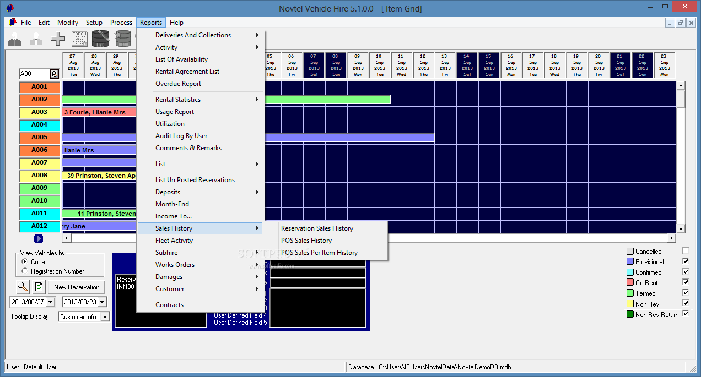Image resolution: width=701 pixels, height=377 pixels.
Task: Jump to today with the TODAY calendar icon
Action: coord(80,39)
